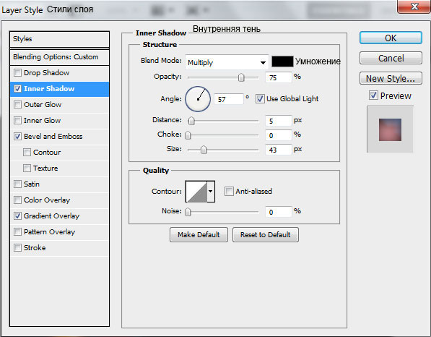Click the Angle dial control
This screenshot has width=431, height=337.
coord(198,99)
